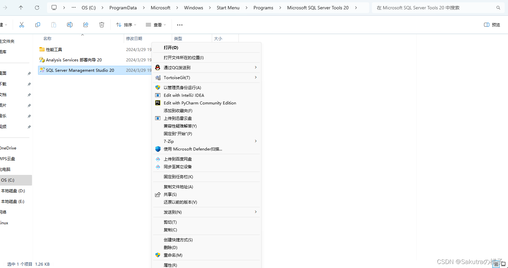Click the Copy icon in the toolbar
Screen dimensions: 508x268
38,25
